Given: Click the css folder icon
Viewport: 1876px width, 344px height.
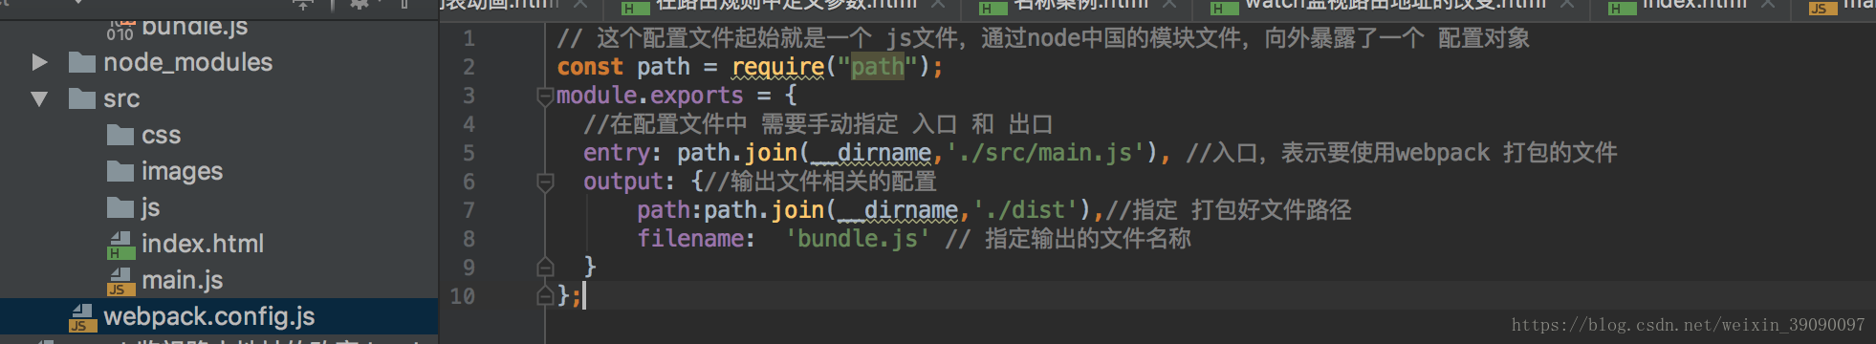Looking at the screenshot, I should pyautogui.click(x=120, y=135).
